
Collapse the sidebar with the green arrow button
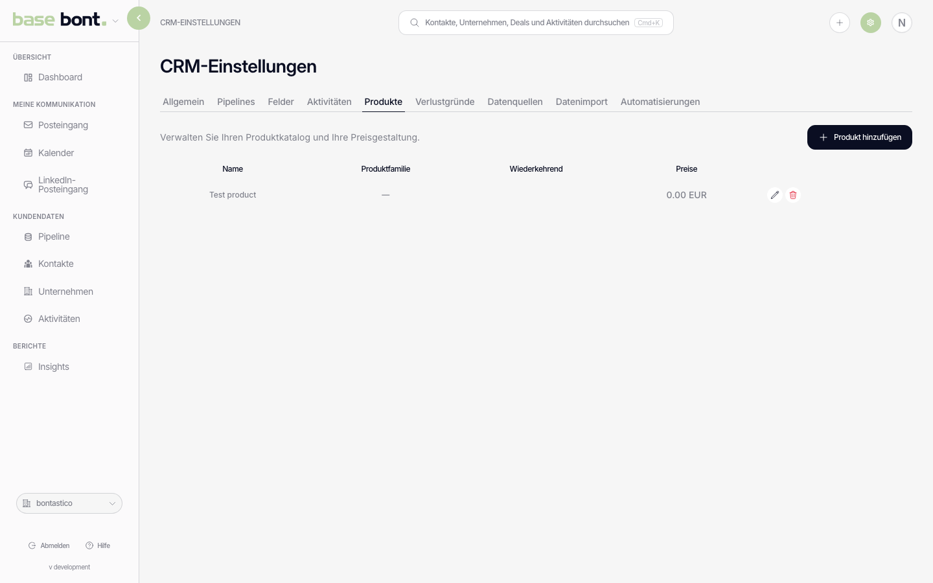(139, 18)
